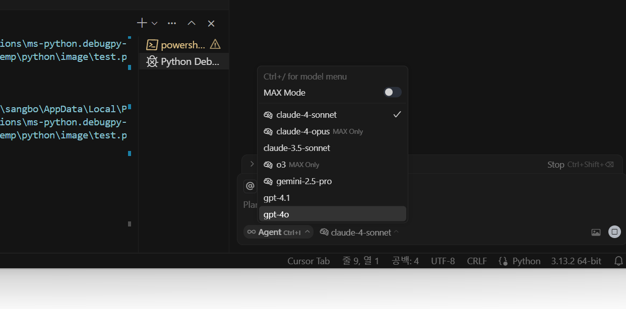Viewport: 626px width, 309px height.
Task: Choose o3 MAX Only model
Action: pos(333,165)
